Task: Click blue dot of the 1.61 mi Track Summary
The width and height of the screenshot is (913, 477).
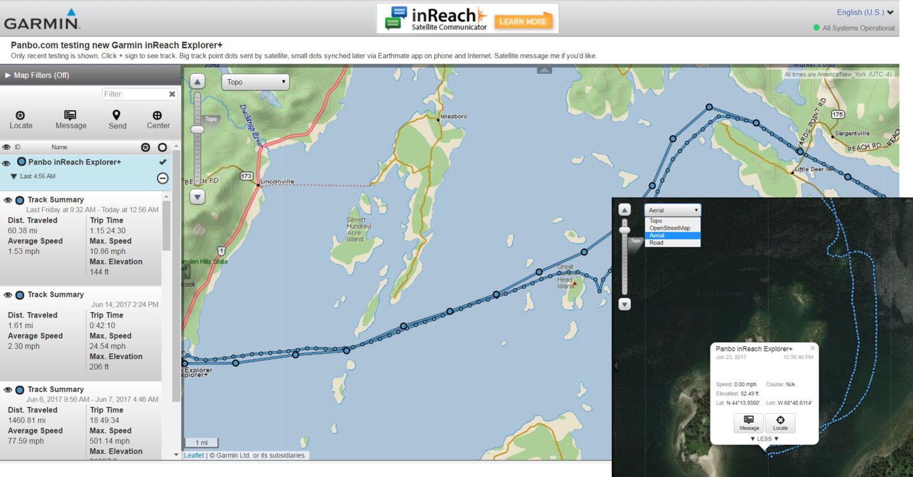Action: [19, 295]
